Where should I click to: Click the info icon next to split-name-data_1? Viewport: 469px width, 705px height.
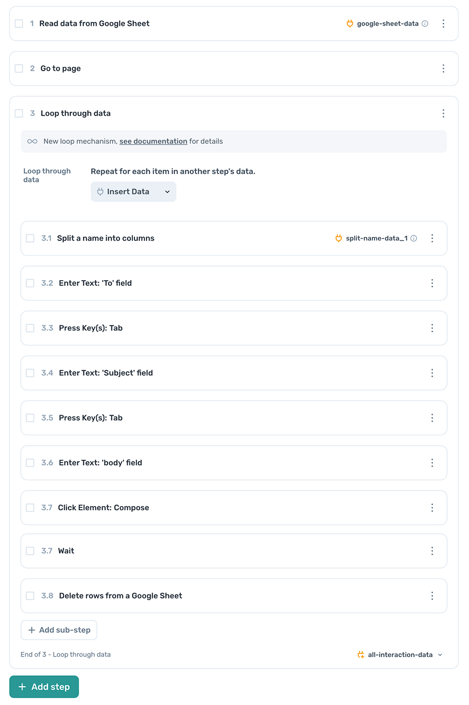point(414,238)
